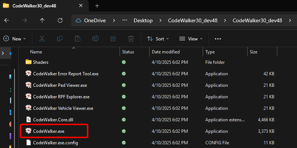This screenshot has height=148, width=297.
Task: Click the Shaders folder name
Action: (40, 62)
